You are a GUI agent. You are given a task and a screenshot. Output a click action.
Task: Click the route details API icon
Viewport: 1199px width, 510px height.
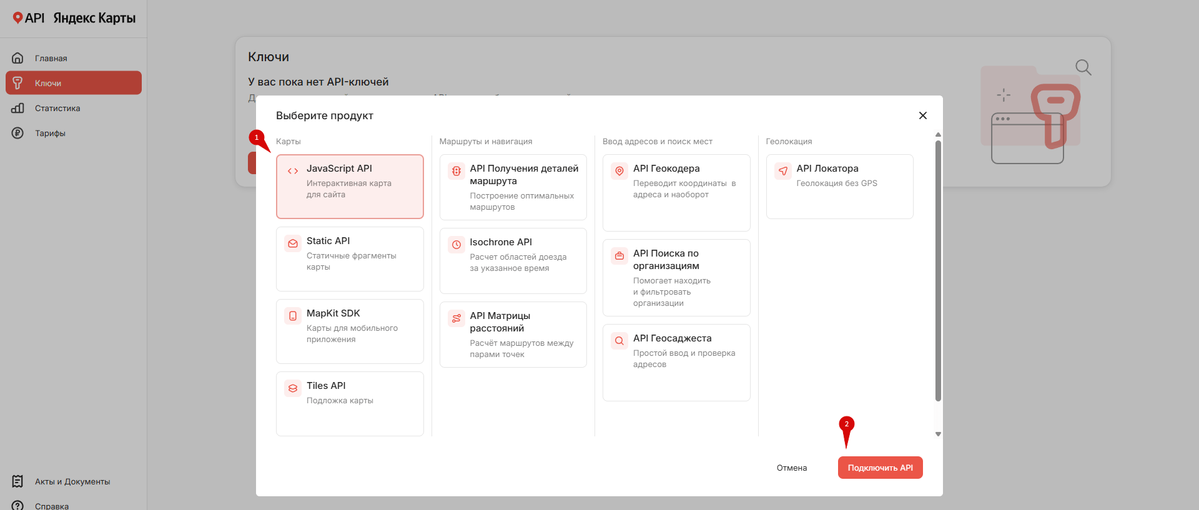point(456,171)
